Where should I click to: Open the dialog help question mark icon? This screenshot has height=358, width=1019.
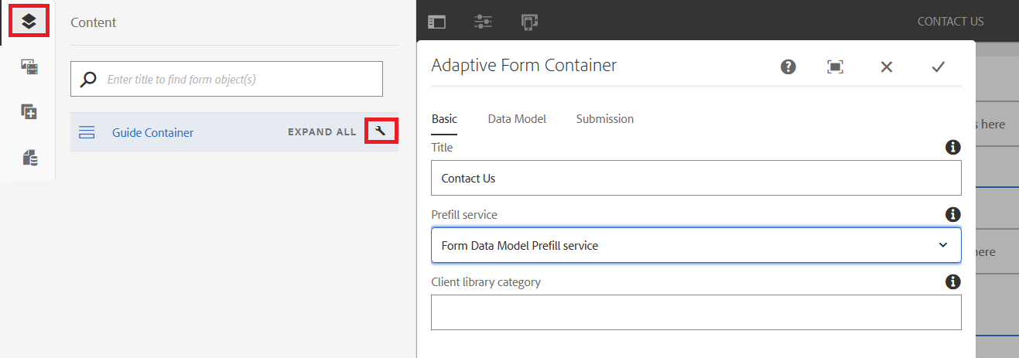[788, 66]
